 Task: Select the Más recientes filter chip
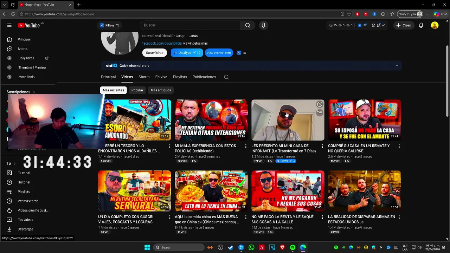113,90
